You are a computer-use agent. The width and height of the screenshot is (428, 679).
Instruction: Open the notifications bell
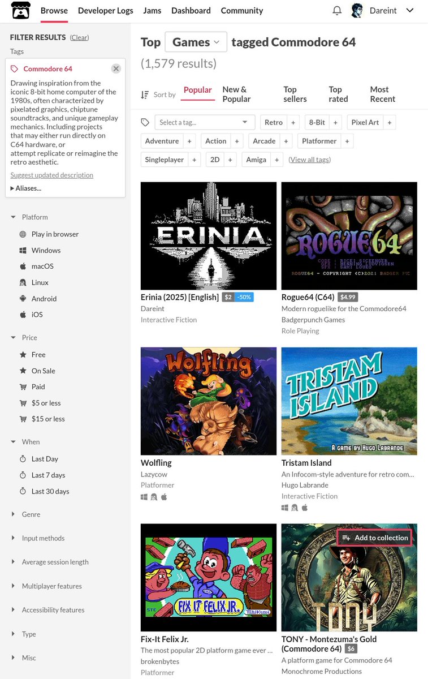(337, 11)
